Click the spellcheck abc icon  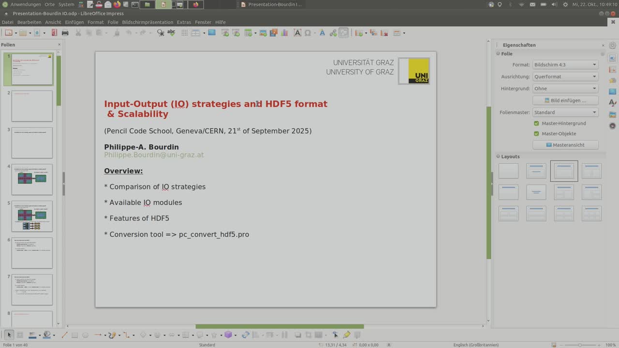171,33
